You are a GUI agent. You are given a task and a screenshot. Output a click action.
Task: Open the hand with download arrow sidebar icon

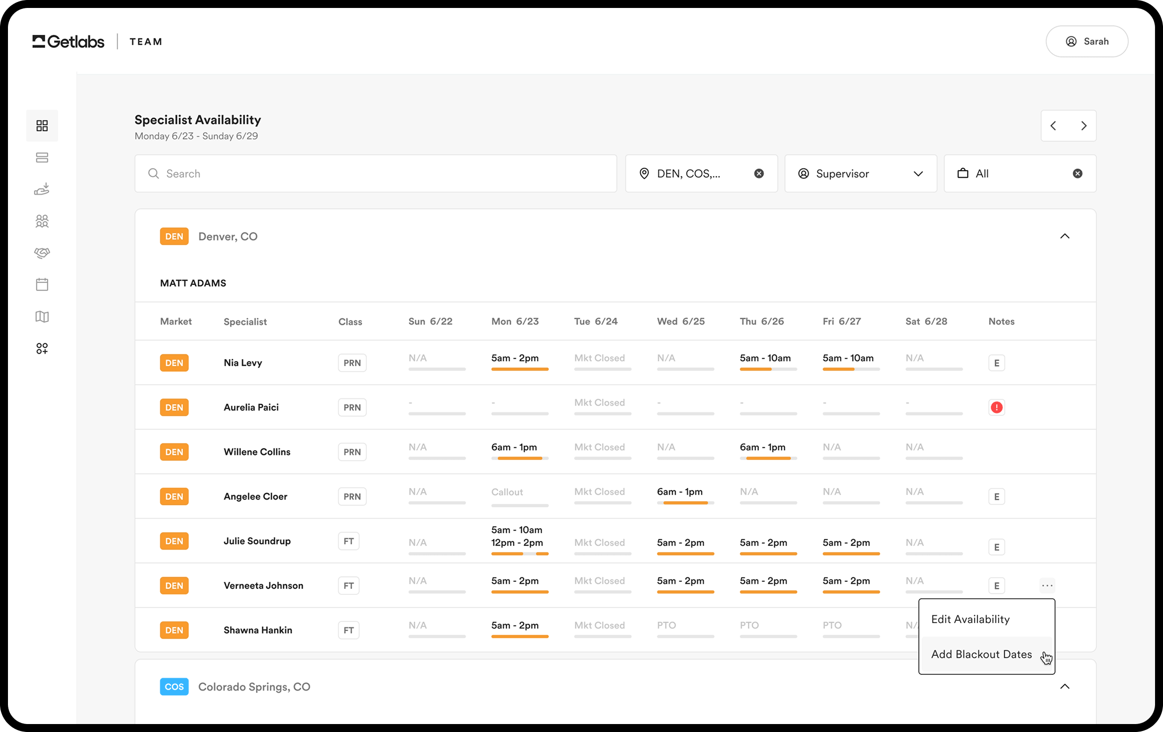tap(42, 189)
